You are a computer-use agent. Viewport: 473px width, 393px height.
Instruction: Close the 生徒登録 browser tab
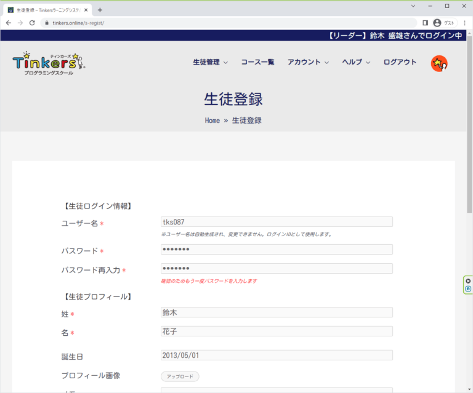point(86,10)
